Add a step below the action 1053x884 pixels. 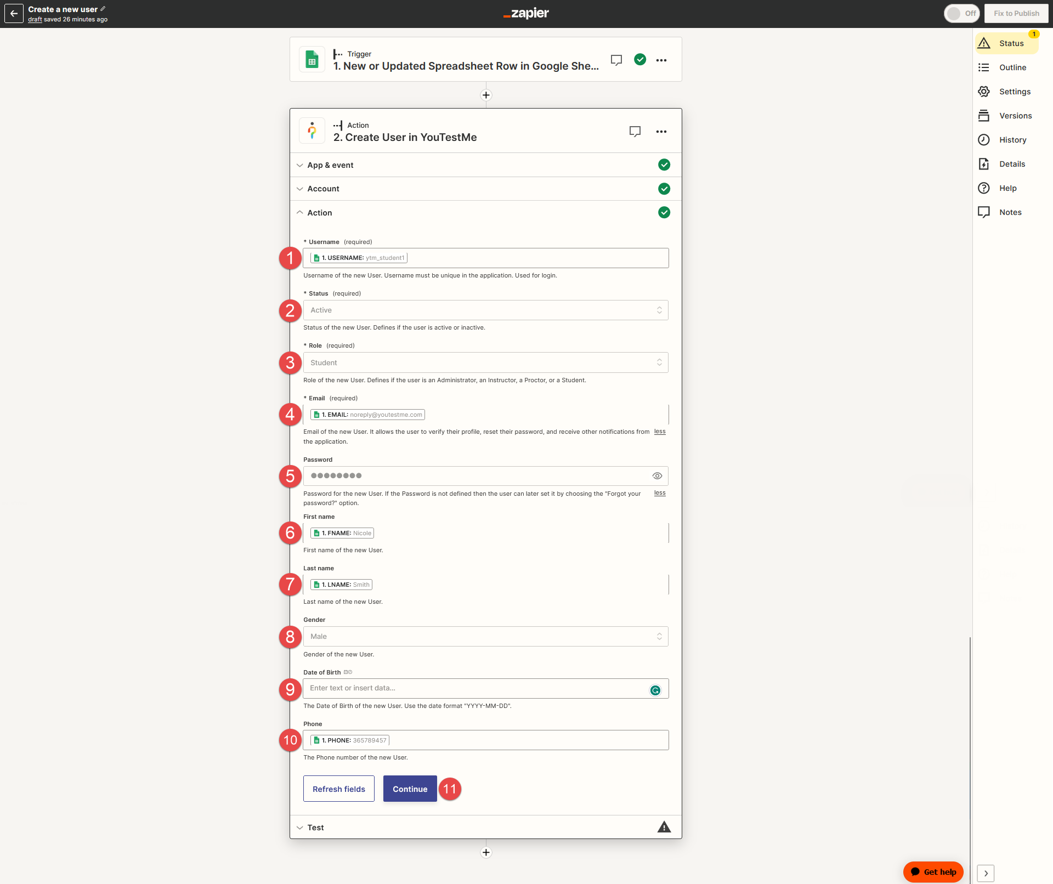486,852
